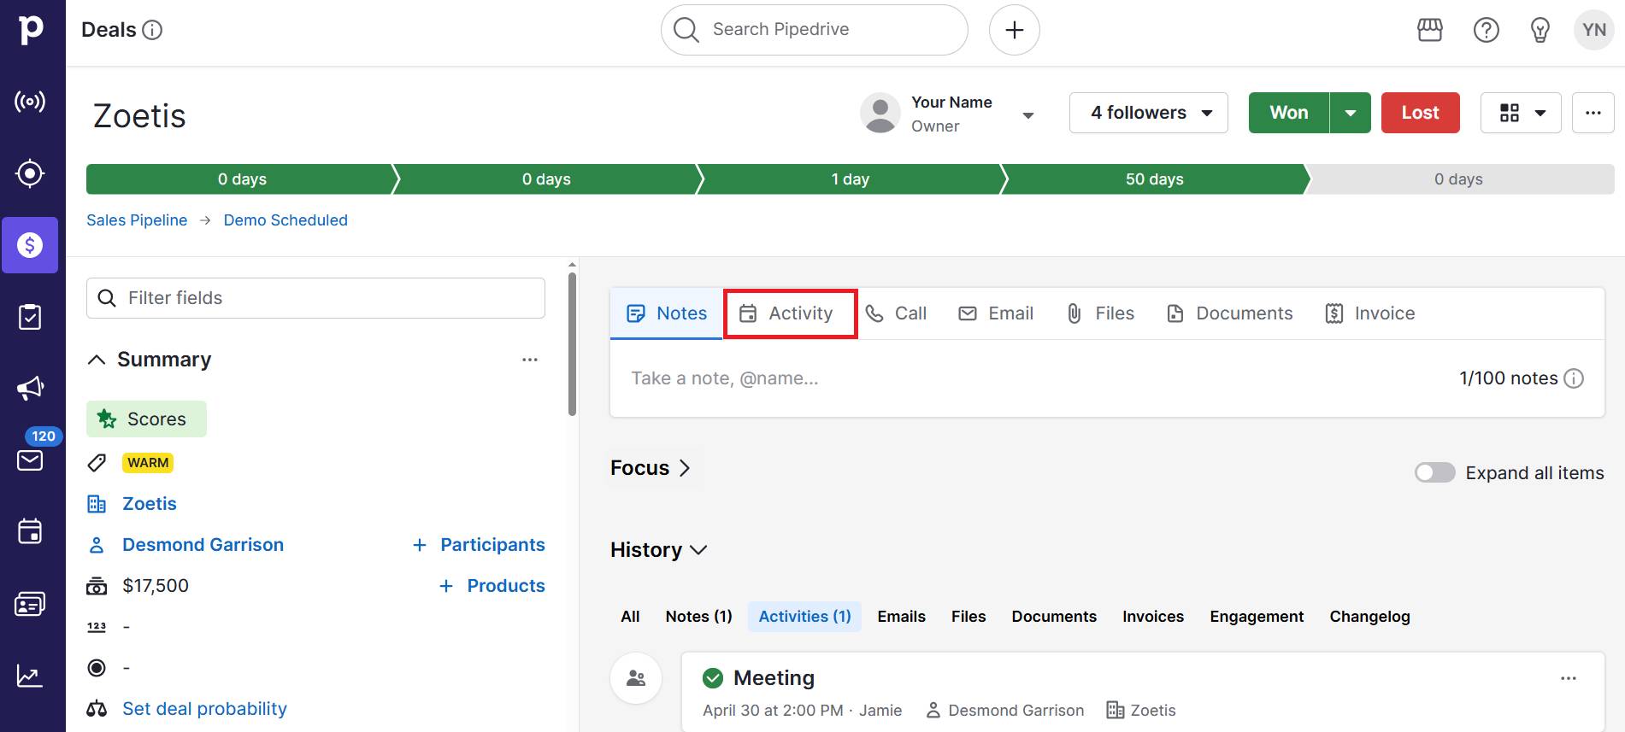This screenshot has width=1625, height=732.
Task: Switch to the Notes tab
Action: [667, 313]
